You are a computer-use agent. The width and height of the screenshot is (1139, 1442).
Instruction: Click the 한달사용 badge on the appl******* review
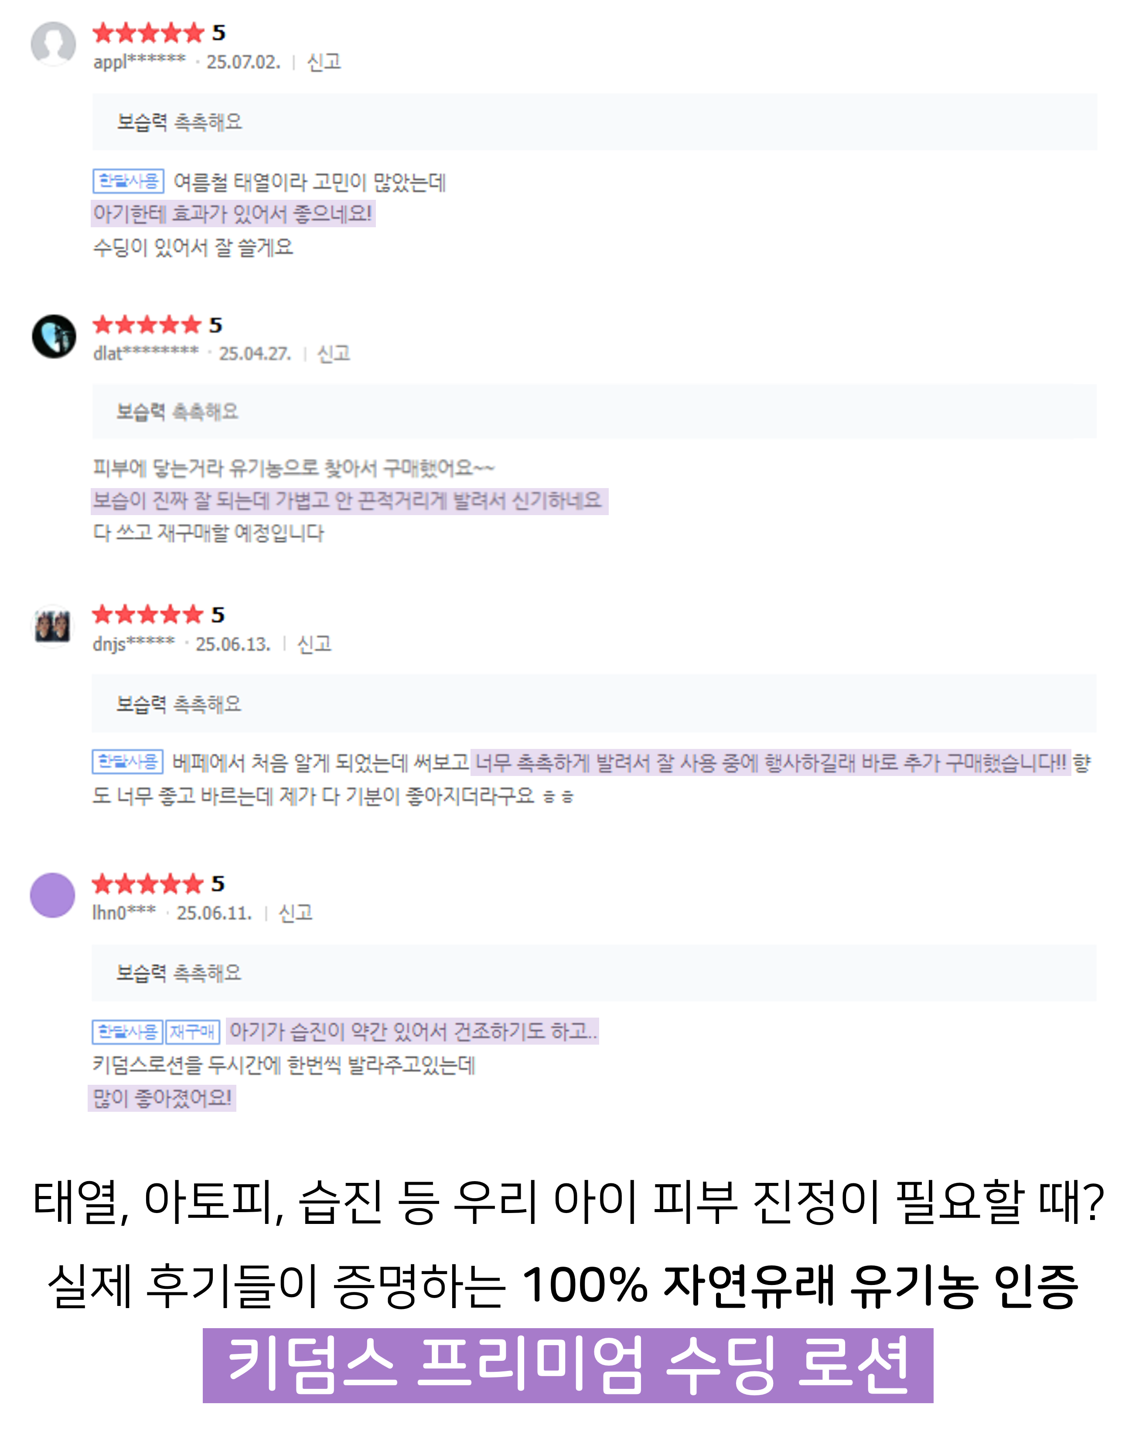(128, 181)
